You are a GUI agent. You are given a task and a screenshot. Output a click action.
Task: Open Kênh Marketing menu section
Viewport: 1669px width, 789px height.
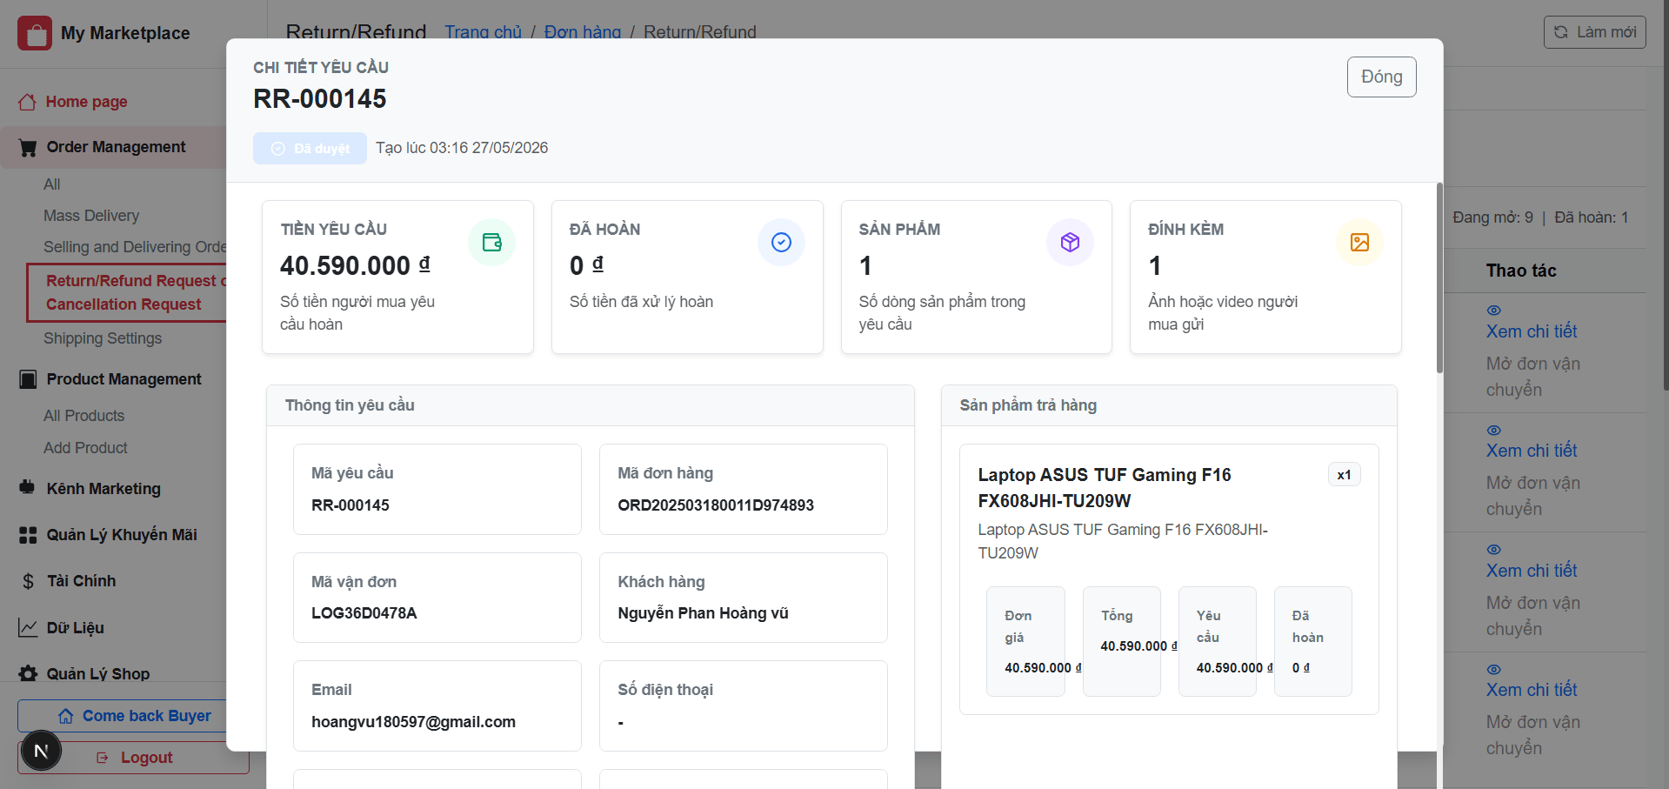click(103, 489)
